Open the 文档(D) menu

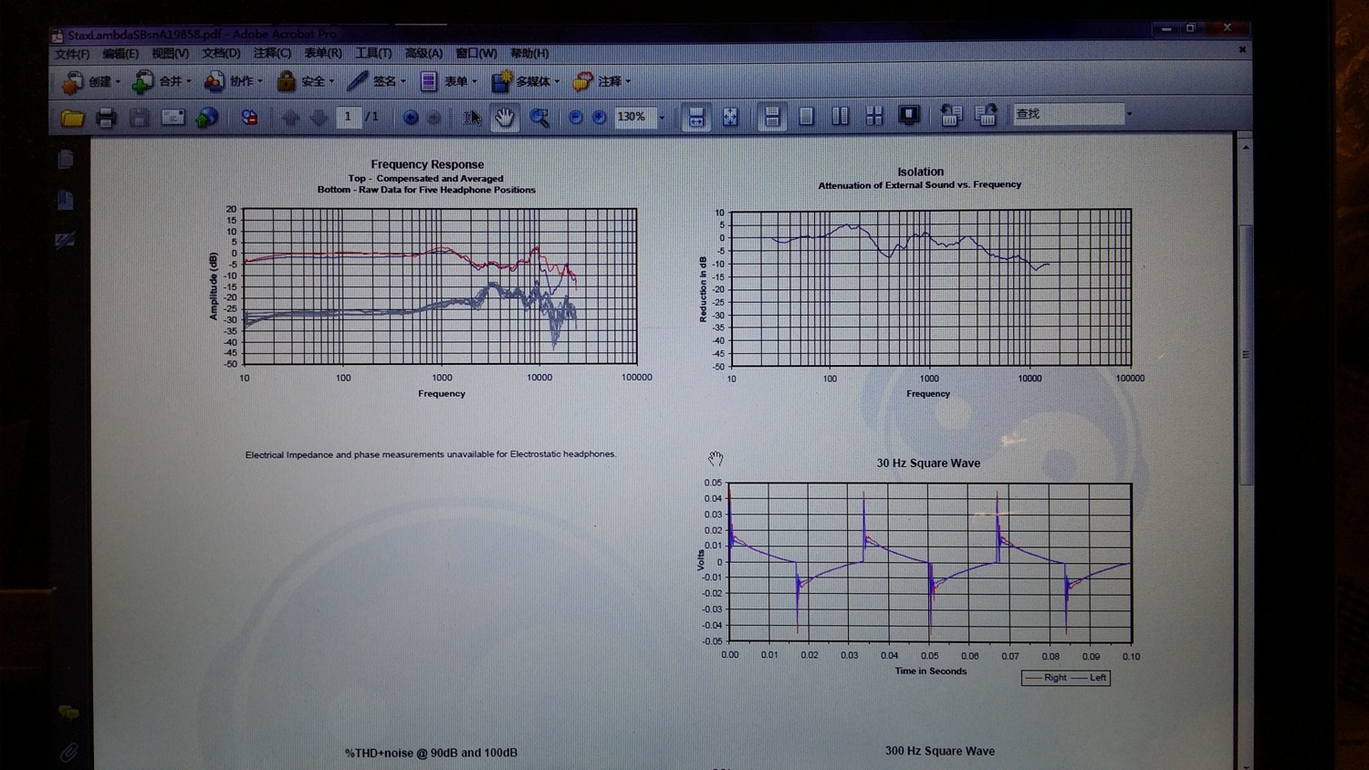(221, 54)
